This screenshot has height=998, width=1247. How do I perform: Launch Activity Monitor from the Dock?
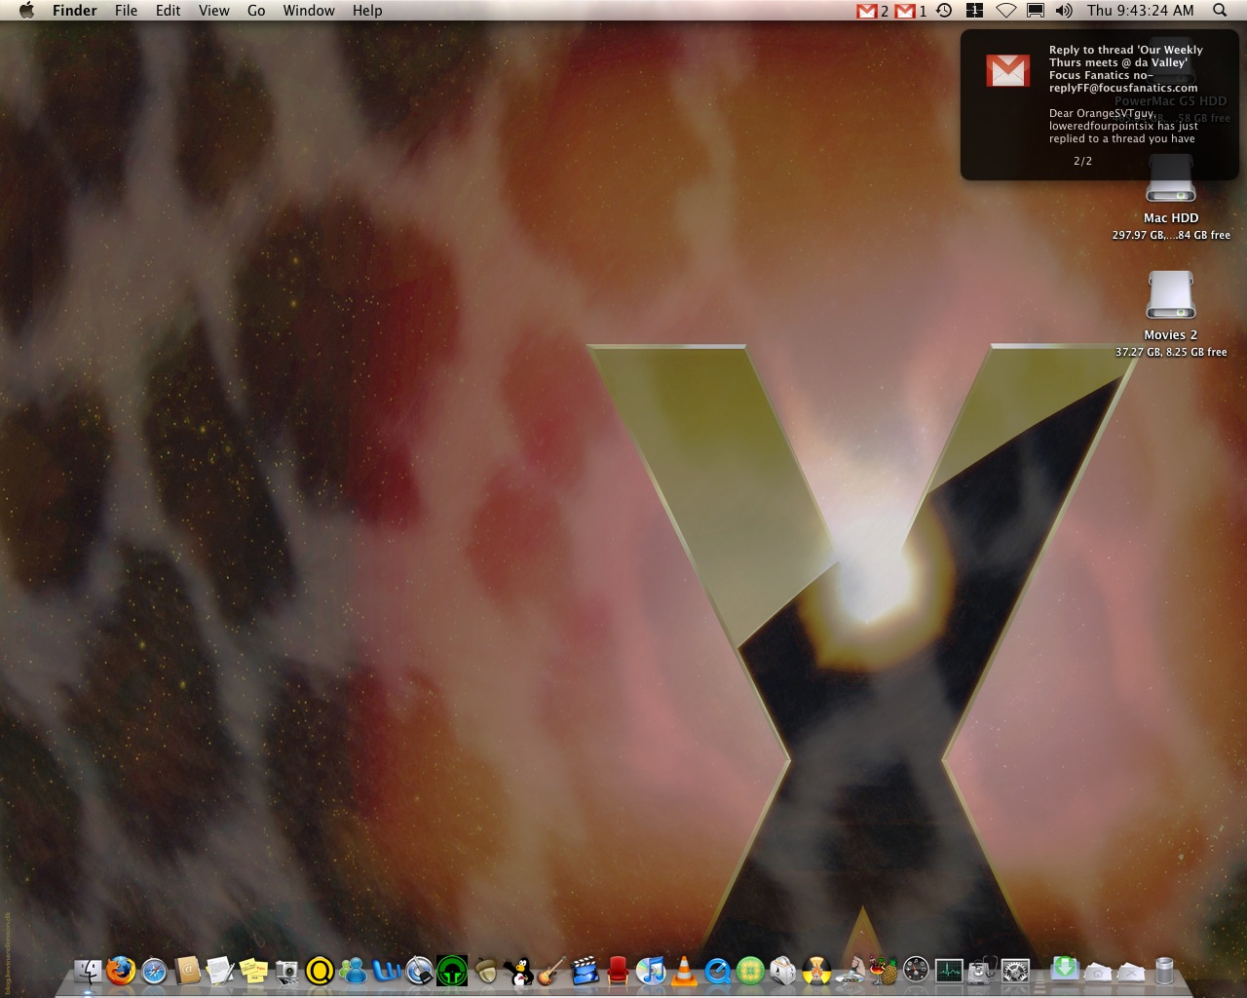tap(949, 971)
